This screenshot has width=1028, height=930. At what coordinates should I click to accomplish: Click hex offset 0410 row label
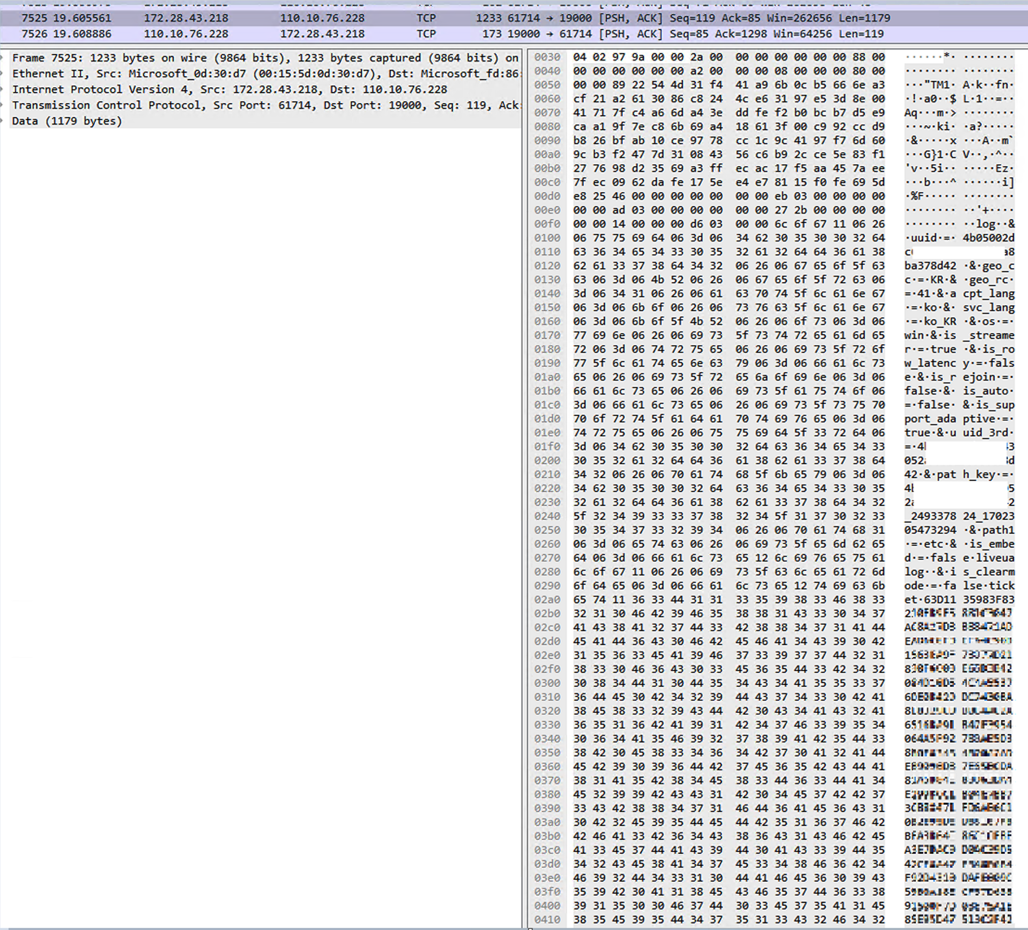pyautogui.click(x=547, y=920)
